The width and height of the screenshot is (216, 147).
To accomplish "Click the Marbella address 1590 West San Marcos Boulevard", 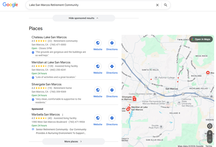I will pos(49,122).
